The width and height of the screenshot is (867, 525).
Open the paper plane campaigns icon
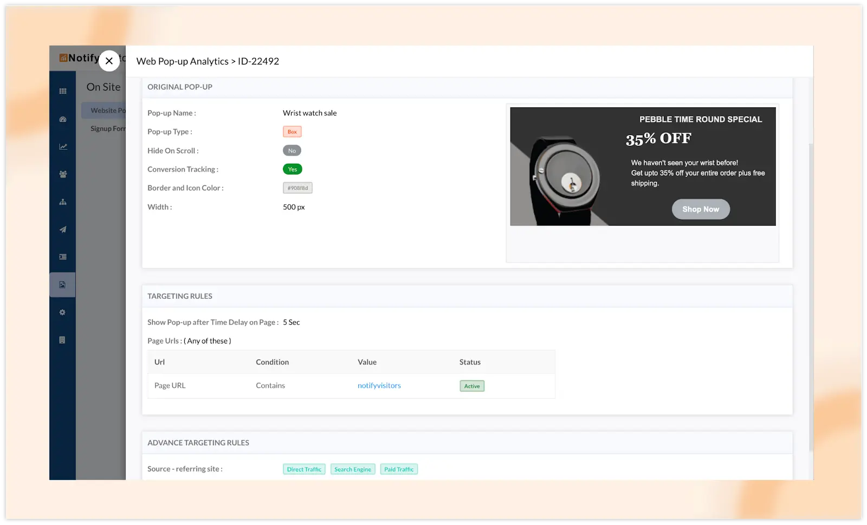[63, 229]
